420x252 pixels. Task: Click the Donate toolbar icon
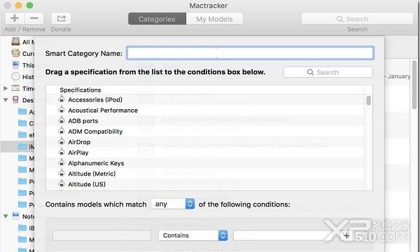point(61,18)
